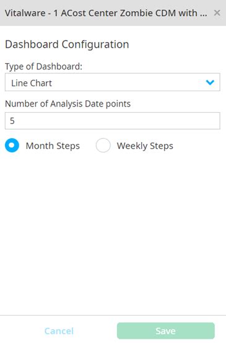Expand the blue dropdown chevron arrow
Viewport: 226px width, 343px height.
[x=210, y=82]
